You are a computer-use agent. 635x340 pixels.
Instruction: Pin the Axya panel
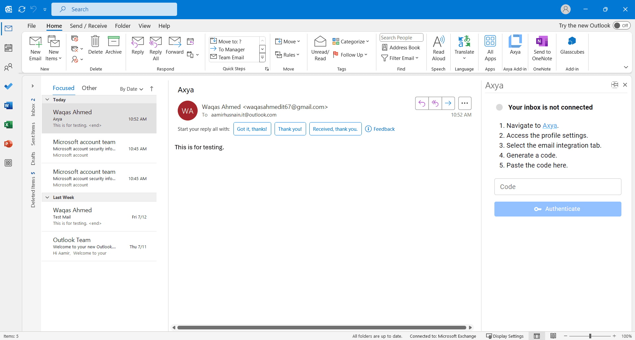coord(615,85)
